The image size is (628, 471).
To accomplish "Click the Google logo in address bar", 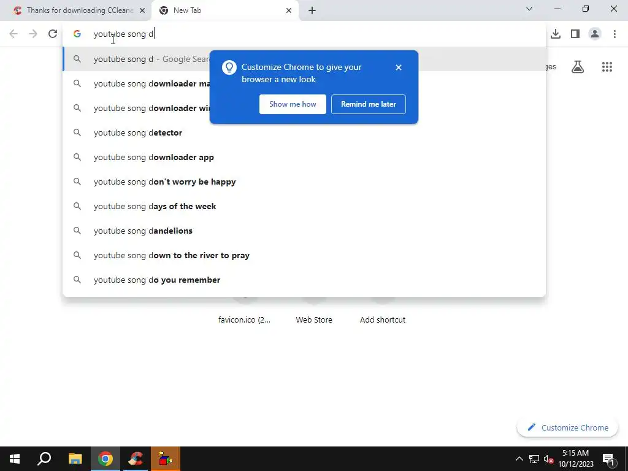I will click(77, 34).
